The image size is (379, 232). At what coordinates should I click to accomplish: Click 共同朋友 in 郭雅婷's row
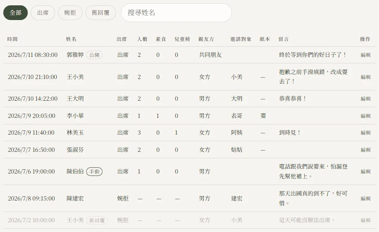[210, 55]
